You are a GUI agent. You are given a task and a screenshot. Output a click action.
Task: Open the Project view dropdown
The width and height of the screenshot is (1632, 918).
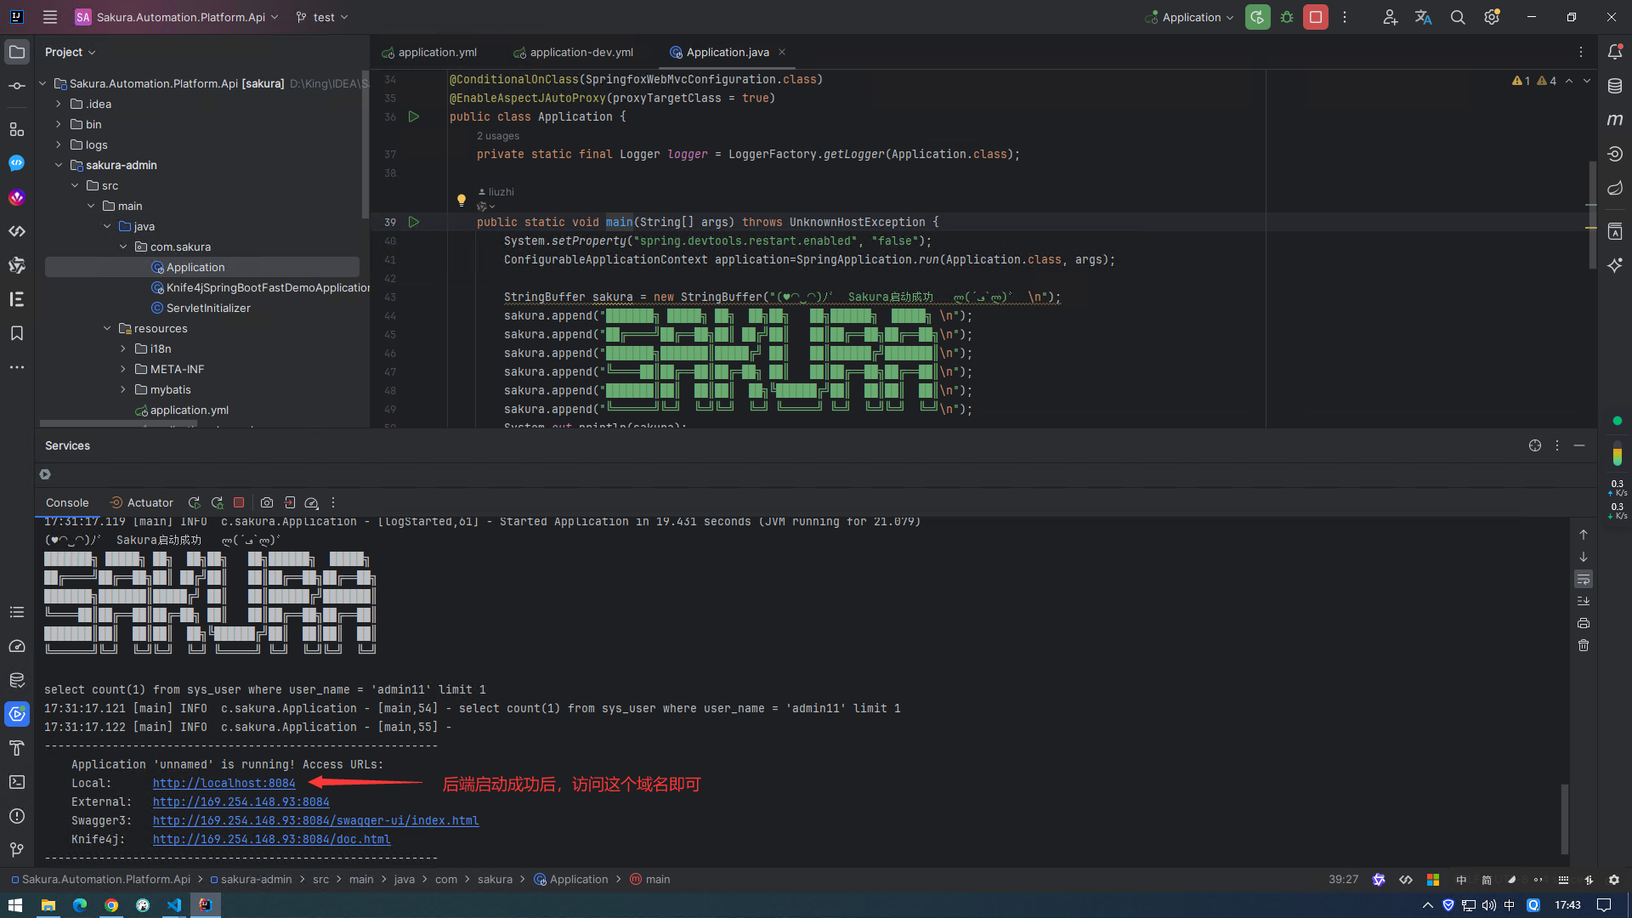point(70,52)
